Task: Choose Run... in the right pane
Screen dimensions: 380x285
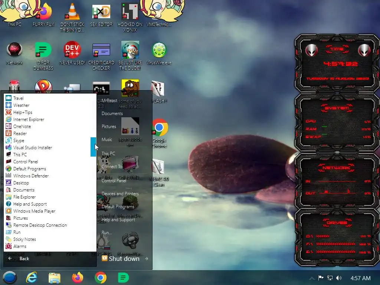Action: pyautogui.click(x=107, y=233)
